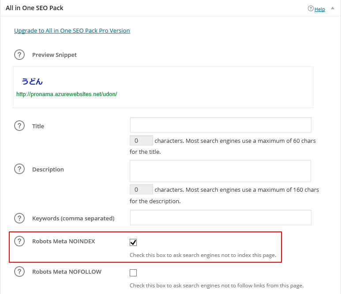The width and height of the screenshot is (341, 294).
Task: Click the pronama.azurewebsites.net/udon/ preview URL
Action: point(67,94)
